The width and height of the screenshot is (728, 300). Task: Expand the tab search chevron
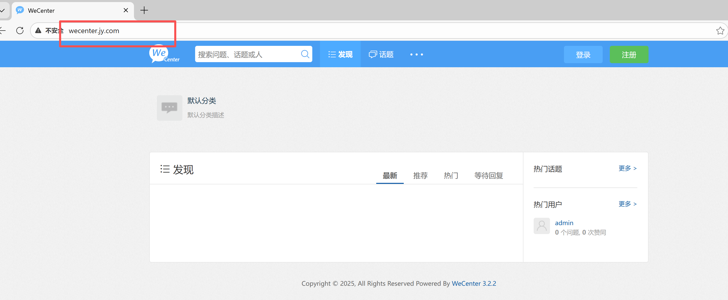tap(2, 10)
